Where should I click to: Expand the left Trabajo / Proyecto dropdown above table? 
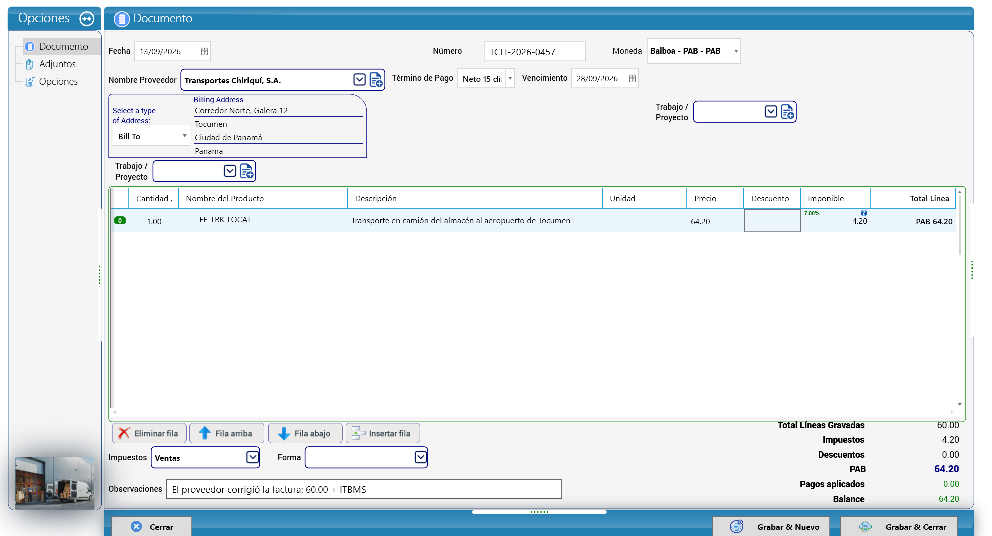(x=230, y=171)
